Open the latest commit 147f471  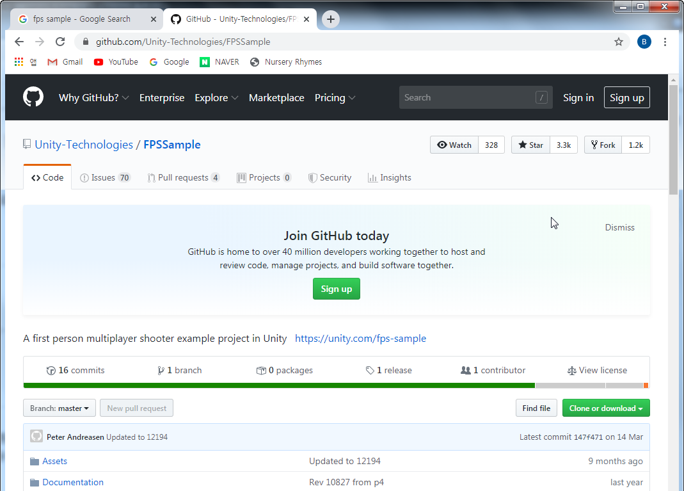point(588,437)
